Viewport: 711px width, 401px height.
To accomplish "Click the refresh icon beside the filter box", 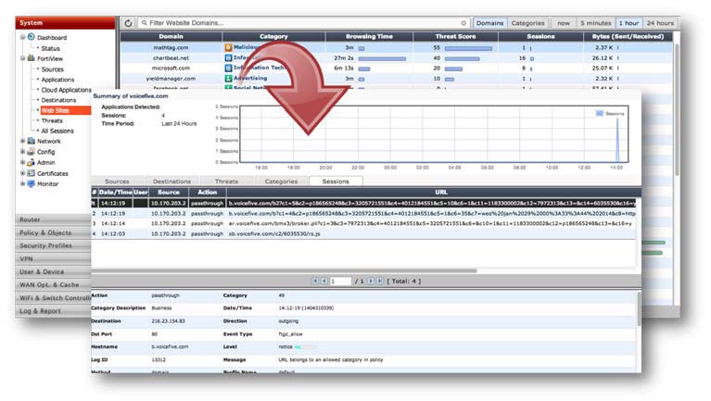I will tap(129, 22).
